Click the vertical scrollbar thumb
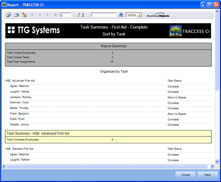This screenshot has height=182, width=221. click(x=217, y=52)
